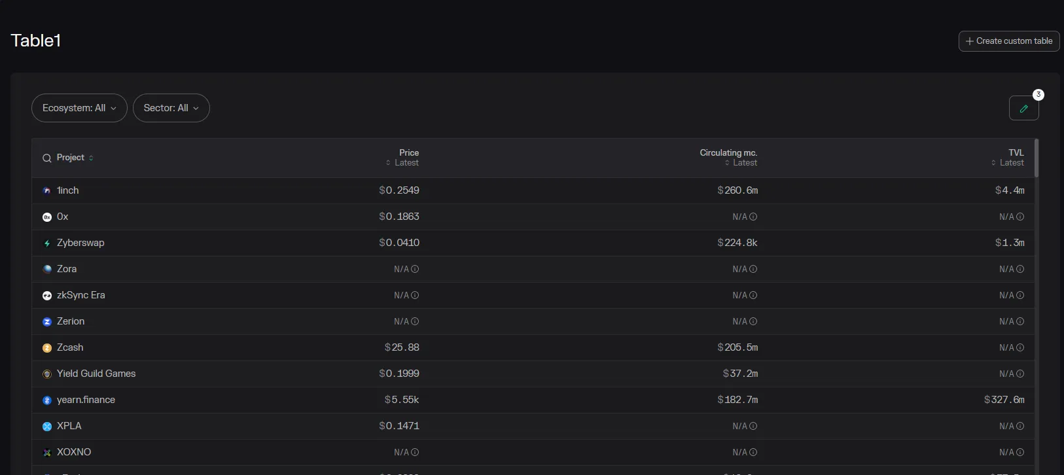Image resolution: width=1064 pixels, height=475 pixels.
Task: Click the $0.1471 XPLA price value
Action: point(399,426)
